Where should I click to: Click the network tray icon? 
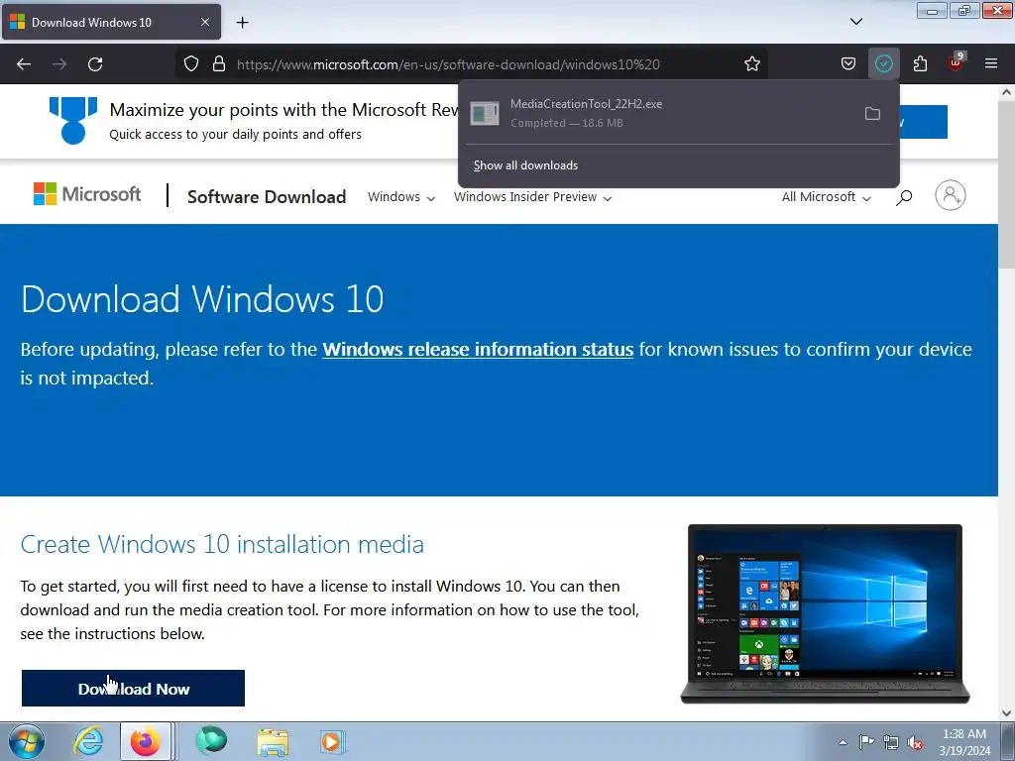[x=891, y=742]
